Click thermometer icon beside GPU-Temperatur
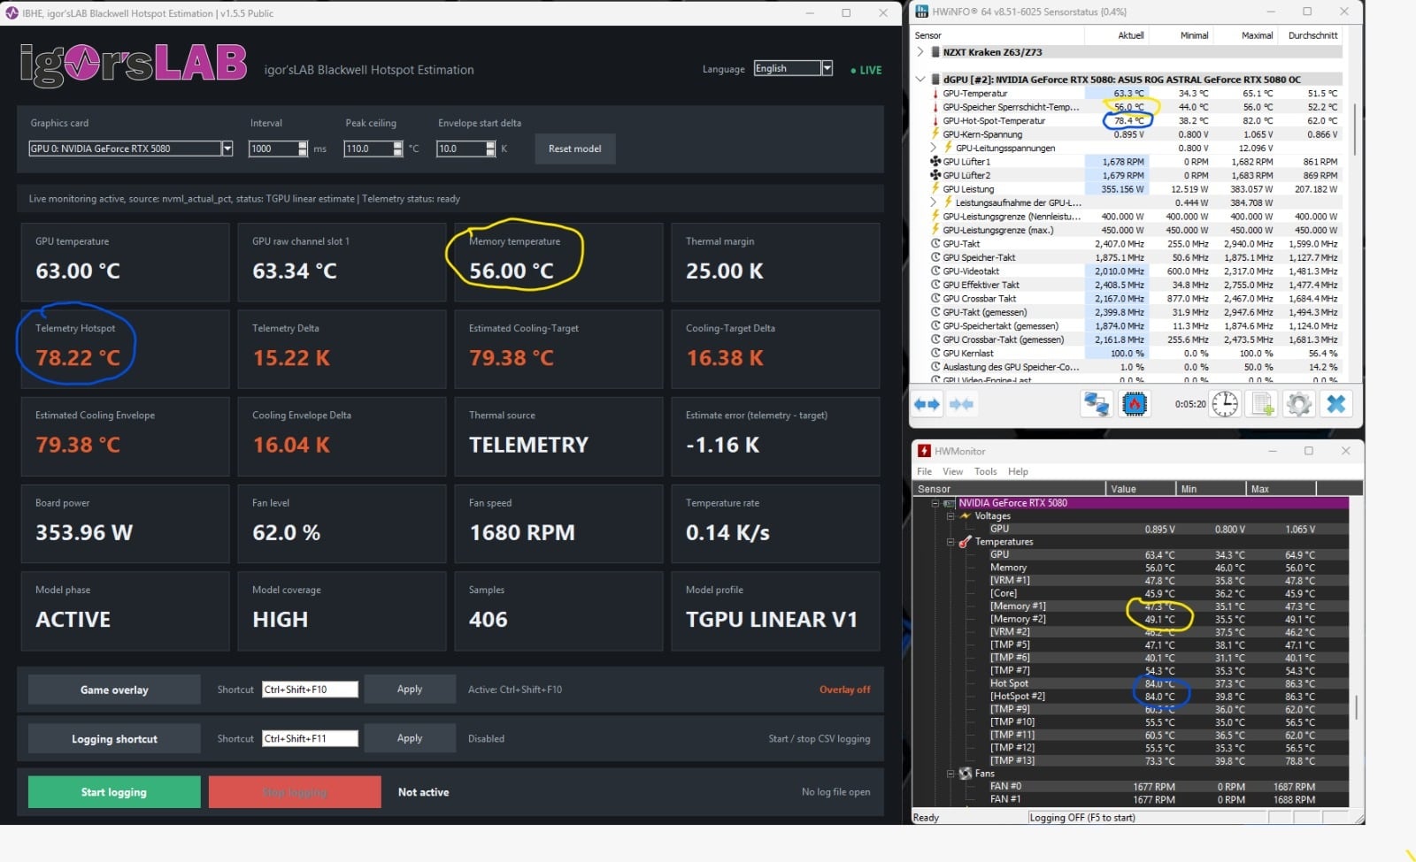This screenshot has height=862, width=1416. point(935,94)
